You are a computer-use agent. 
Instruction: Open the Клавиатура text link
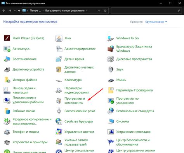pyautogui.click(x=73, y=80)
